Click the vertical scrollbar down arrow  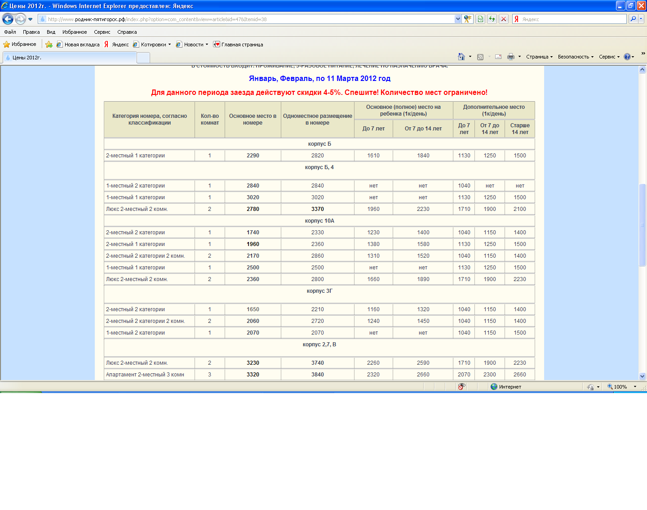[643, 376]
